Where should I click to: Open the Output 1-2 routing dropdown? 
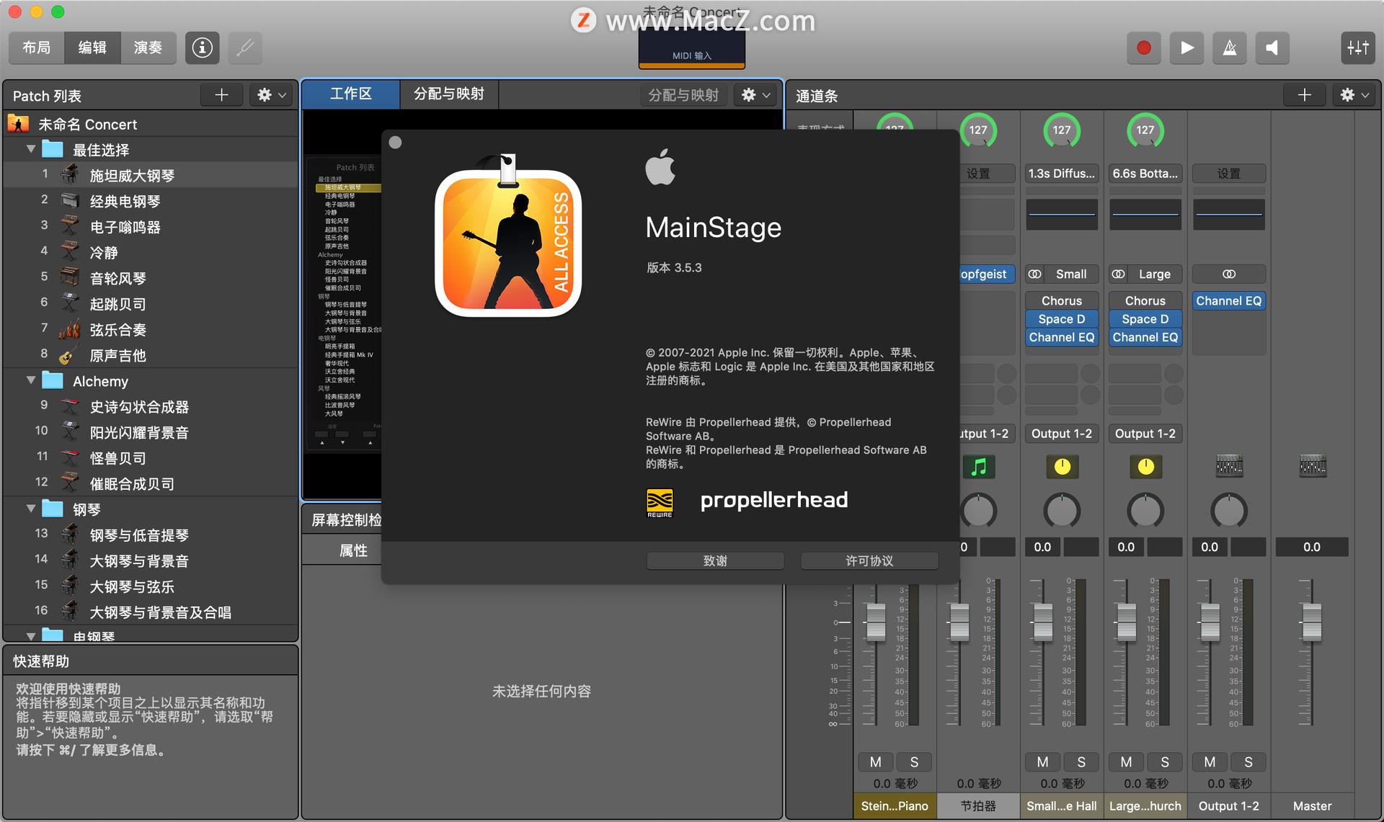point(1061,433)
